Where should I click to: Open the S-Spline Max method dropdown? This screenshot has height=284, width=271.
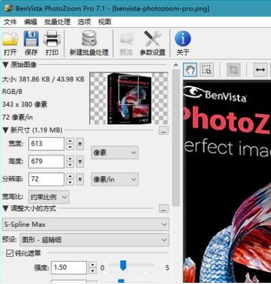(x=85, y=224)
